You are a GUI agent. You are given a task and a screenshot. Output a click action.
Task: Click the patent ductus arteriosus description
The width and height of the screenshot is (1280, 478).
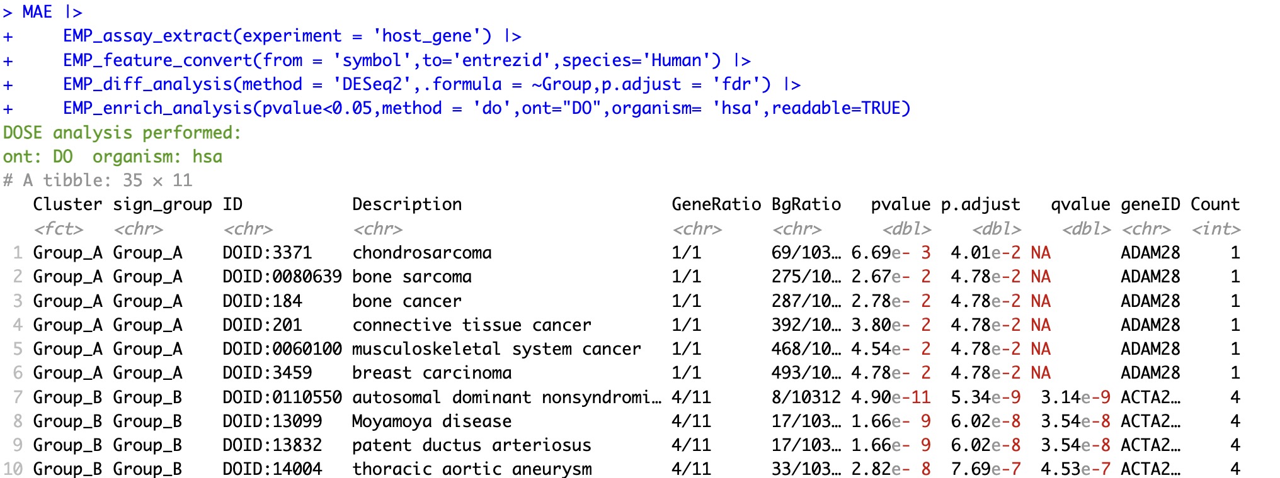pyautogui.click(x=472, y=445)
